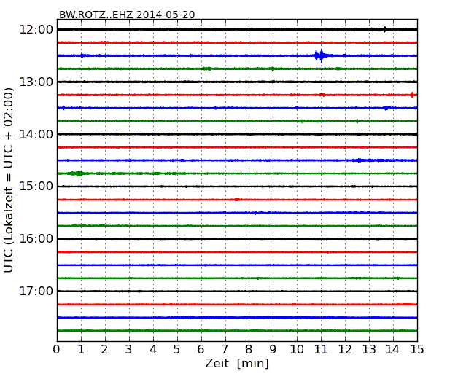Viewport: 474px width, 379px height.
Task: Click the y-axis tick label 14:00
Action: [36, 134]
